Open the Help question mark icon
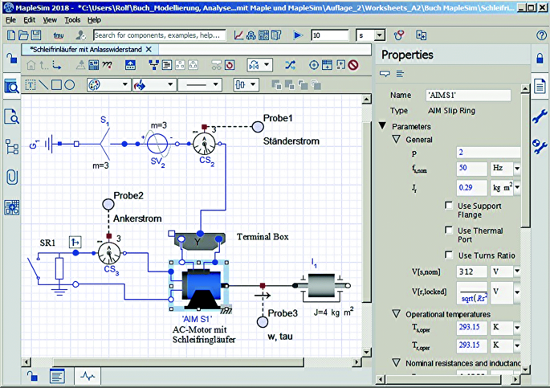This screenshot has height=388, width=550. pyautogui.click(x=541, y=35)
